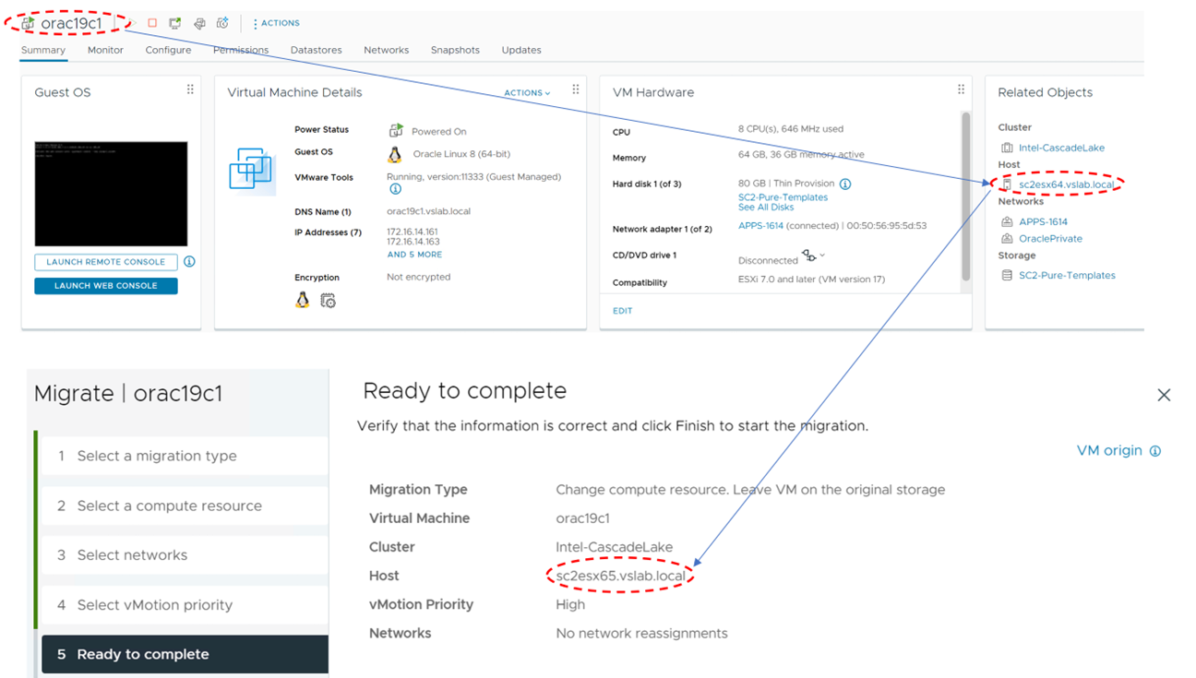Go to step 3 Select networks
Screen dimensions: 1196x678
pyautogui.click(x=185, y=555)
